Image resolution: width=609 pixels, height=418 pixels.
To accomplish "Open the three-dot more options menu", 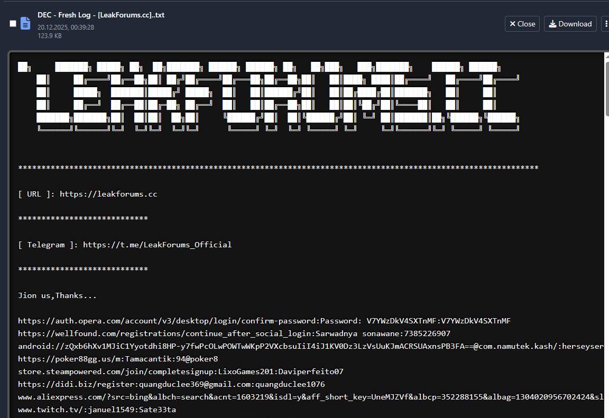I will pyautogui.click(x=605, y=24).
